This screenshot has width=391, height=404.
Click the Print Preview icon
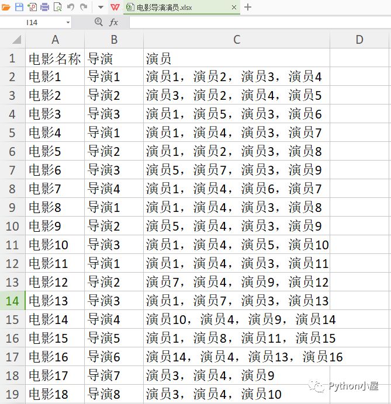pyautogui.click(x=57, y=7)
